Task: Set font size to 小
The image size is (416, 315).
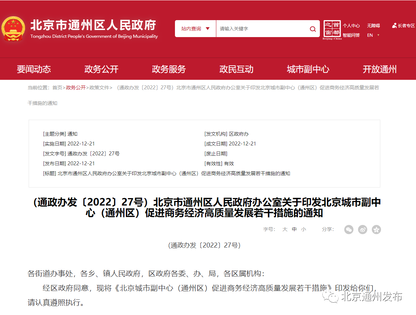Action: [x=304, y=229]
